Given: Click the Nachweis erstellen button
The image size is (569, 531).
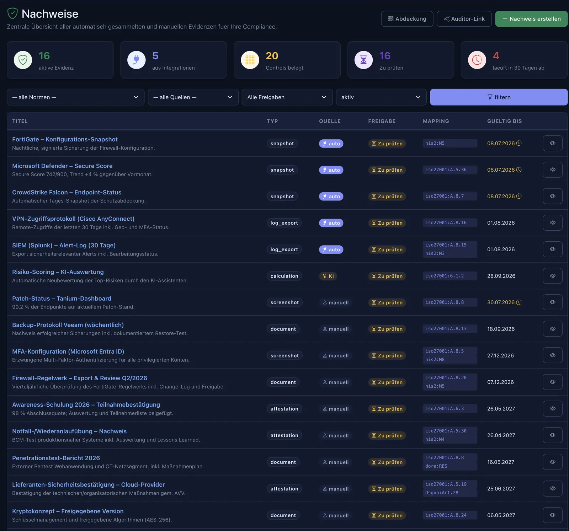Looking at the screenshot, I should pos(531,19).
